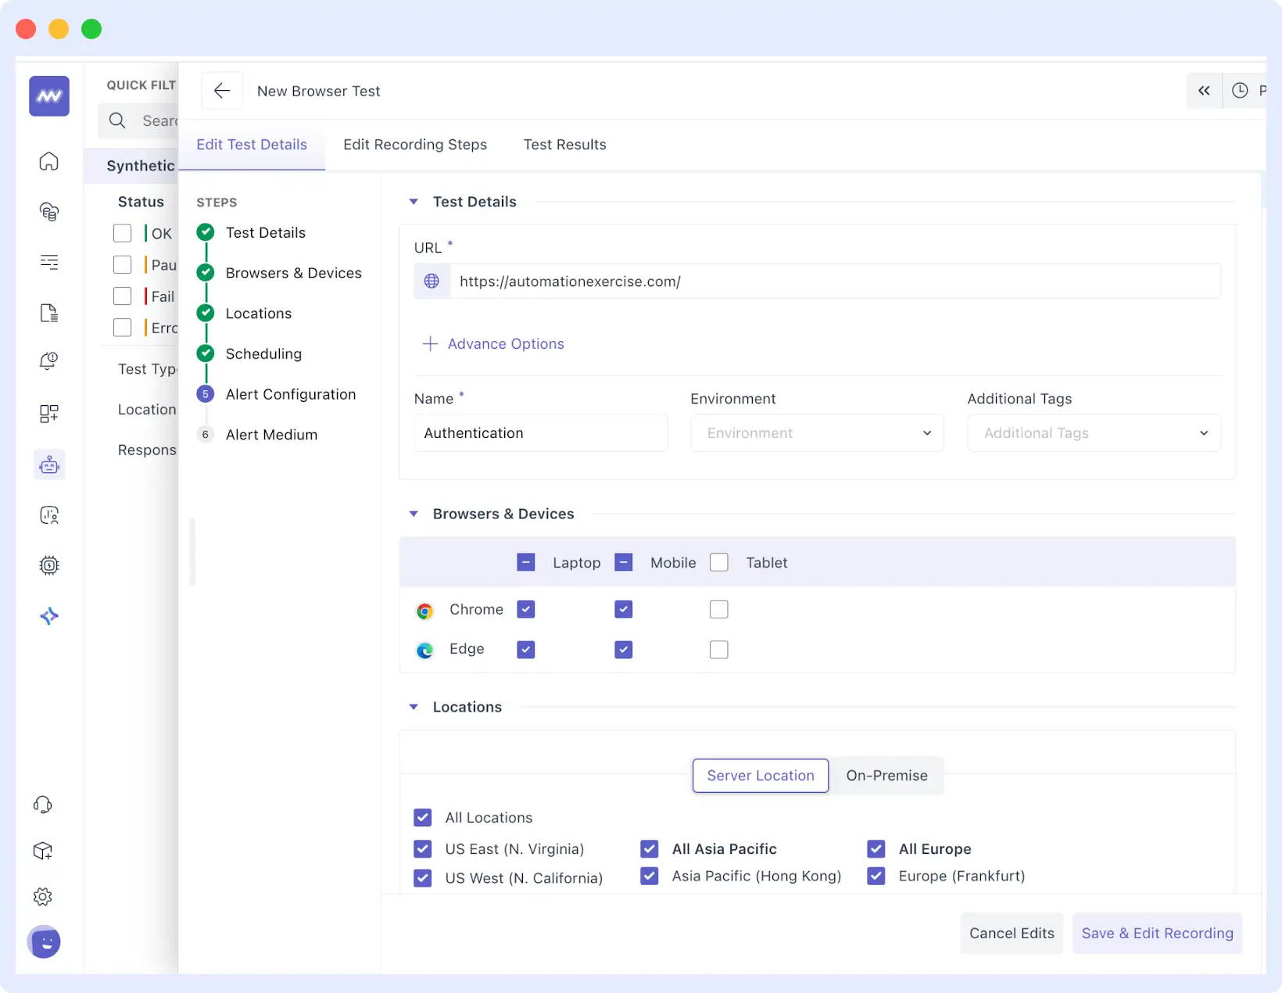Open the dashboard widgets sidebar icon
1282x993 pixels.
pyautogui.click(x=49, y=414)
